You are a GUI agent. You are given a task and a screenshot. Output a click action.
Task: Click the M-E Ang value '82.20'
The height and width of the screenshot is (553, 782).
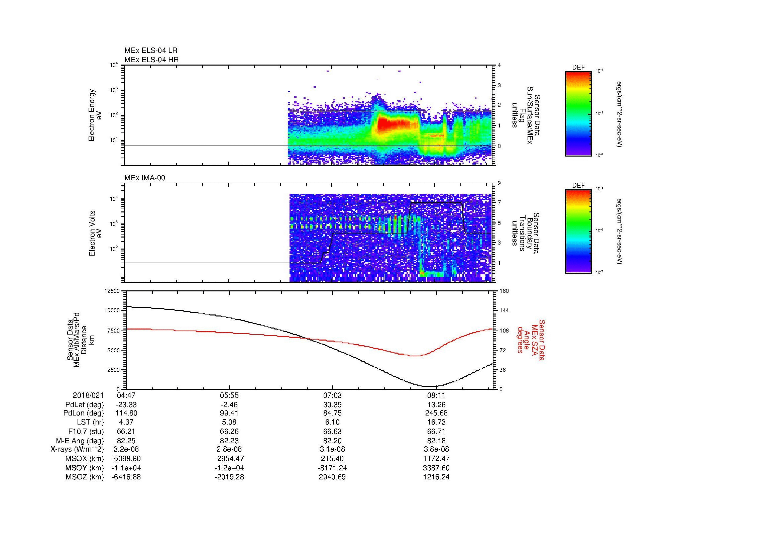pos(332,441)
